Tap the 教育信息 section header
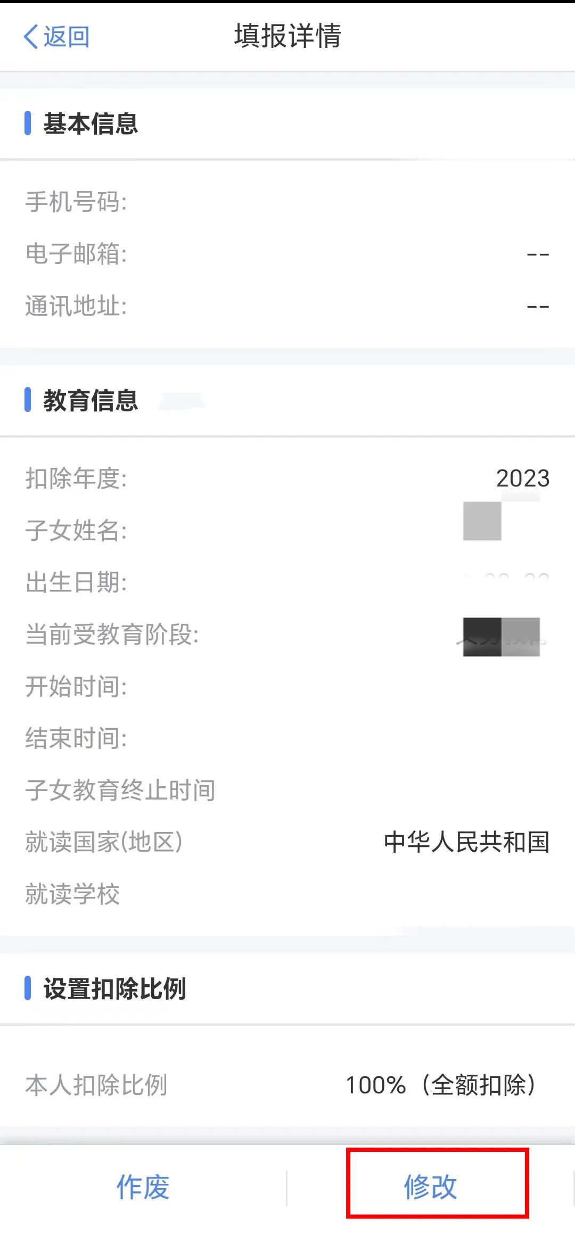The height and width of the screenshot is (1236, 575). click(91, 400)
